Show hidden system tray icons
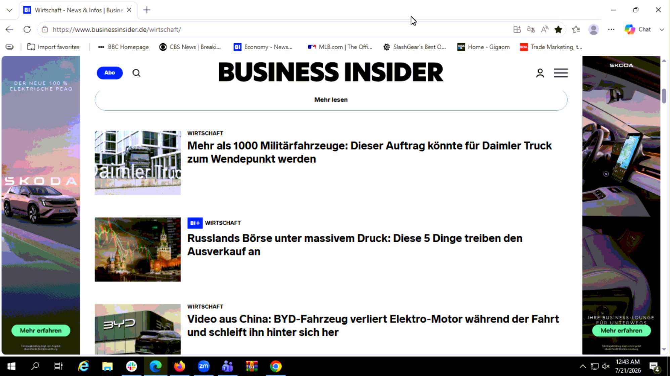The width and height of the screenshot is (670, 376). (x=583, y=366)
